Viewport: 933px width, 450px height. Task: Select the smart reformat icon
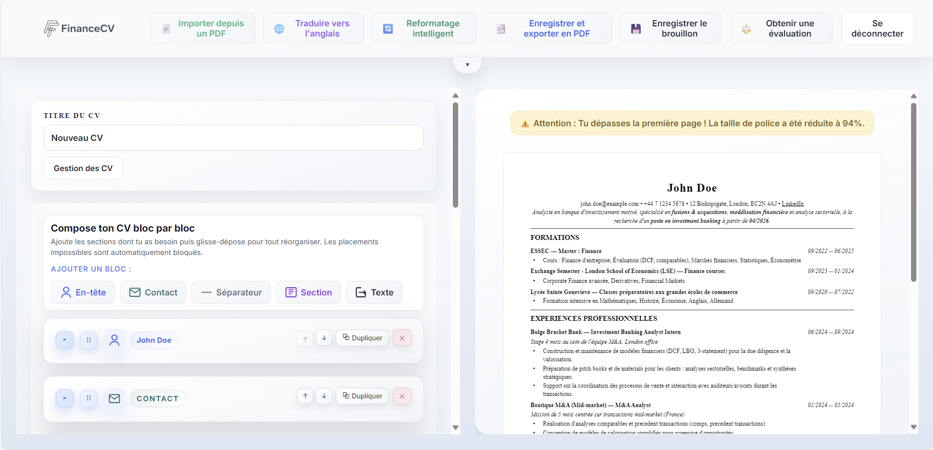coord(388,28)
